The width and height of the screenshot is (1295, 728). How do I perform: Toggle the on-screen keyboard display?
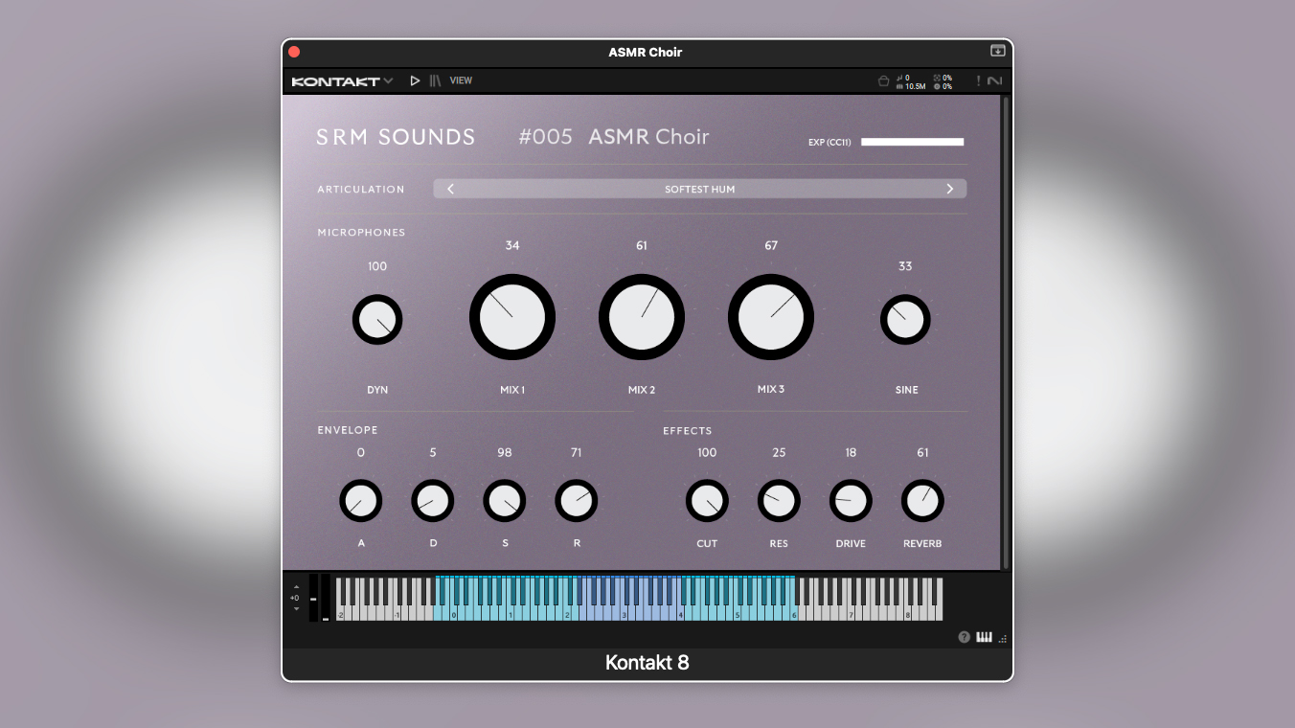(984, 636)
